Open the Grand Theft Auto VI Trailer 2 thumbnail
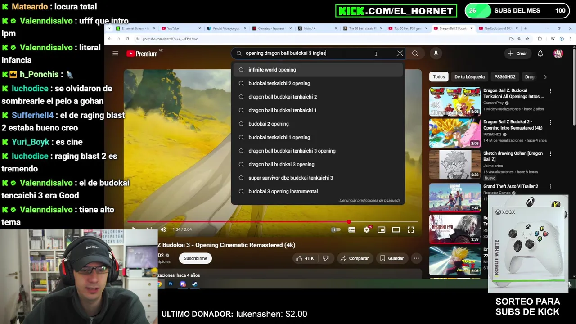The image size is (576, 324). (455, 197)
